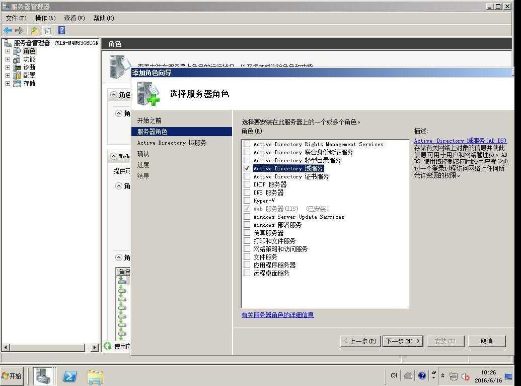Select the 功能 icon in the tree
Screen dimensions: 521x386
17,59
